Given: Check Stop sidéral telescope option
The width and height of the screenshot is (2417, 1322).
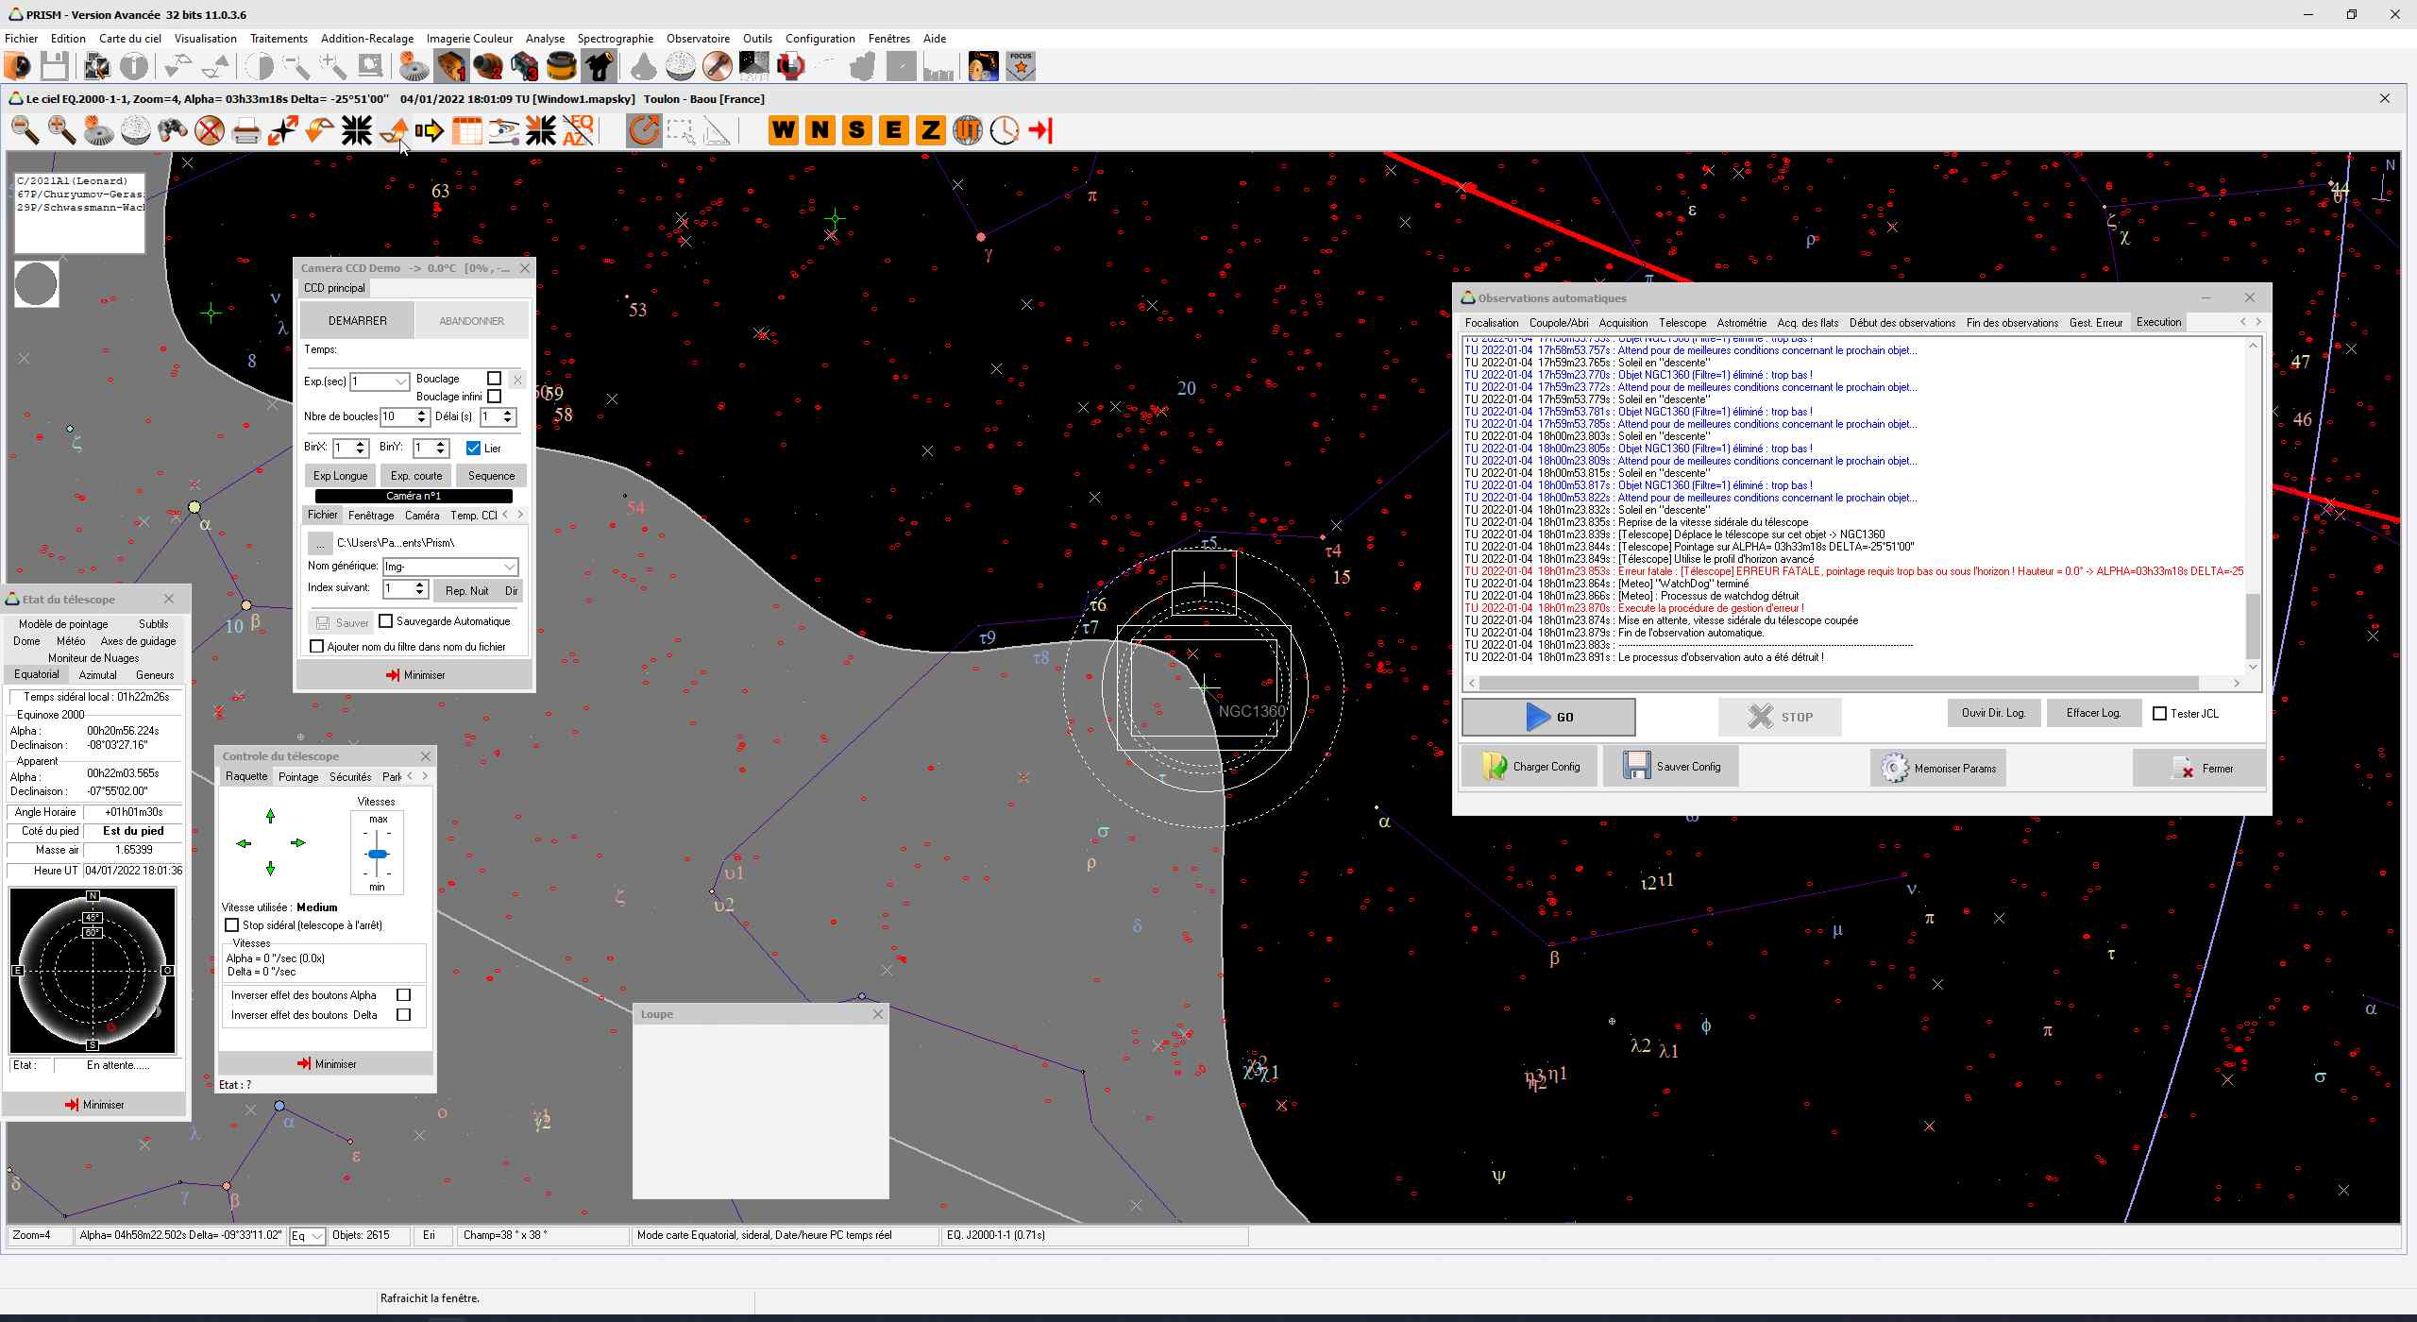Looking at the screenshot, I should pos(232,925).
